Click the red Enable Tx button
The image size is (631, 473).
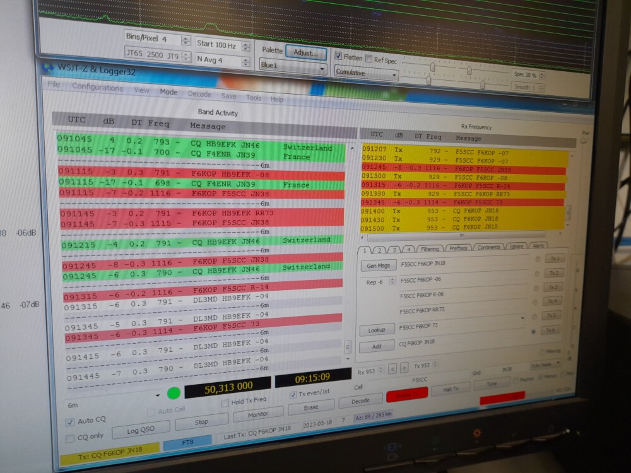(406, 395)
